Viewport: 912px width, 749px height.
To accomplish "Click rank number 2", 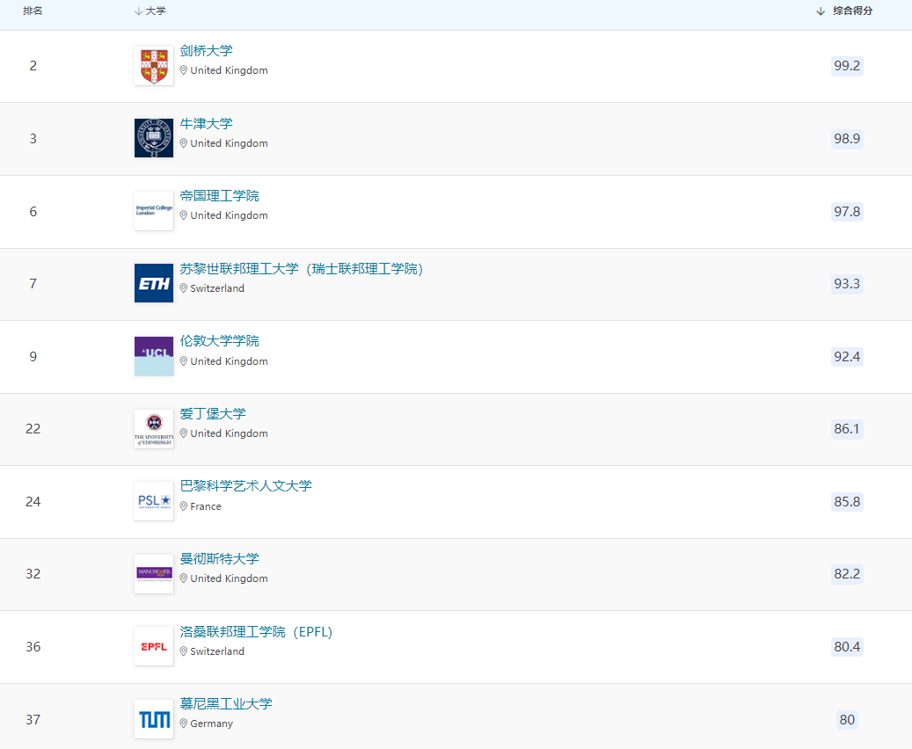I will [33, 66].
